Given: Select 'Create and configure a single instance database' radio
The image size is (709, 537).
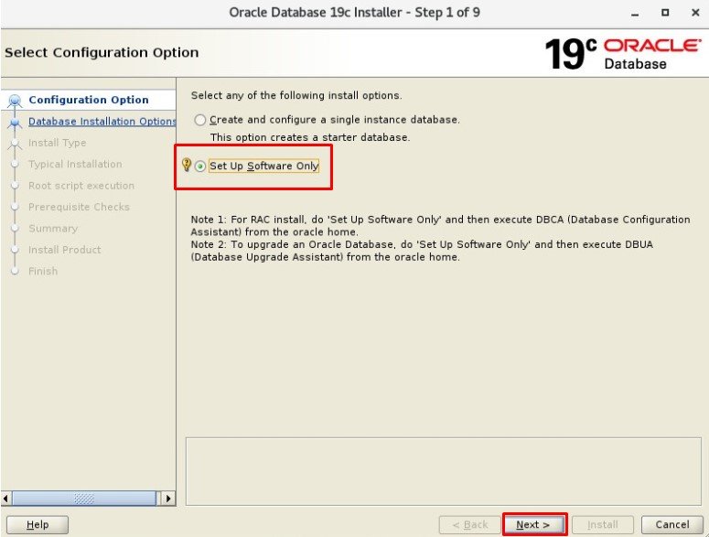Looking at the screenshot, I should tap(199, 120).
